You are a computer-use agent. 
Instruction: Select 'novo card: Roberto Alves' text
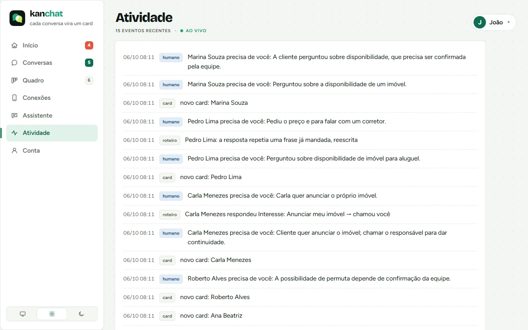tap(215, 297)
